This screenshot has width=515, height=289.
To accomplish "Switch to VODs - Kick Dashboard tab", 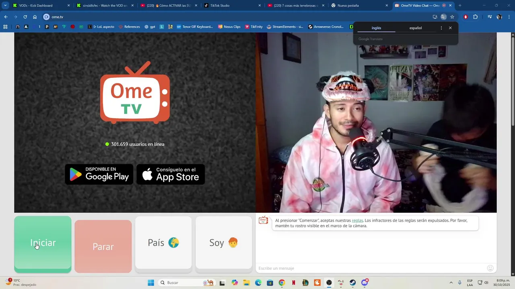I will [41, 6].
